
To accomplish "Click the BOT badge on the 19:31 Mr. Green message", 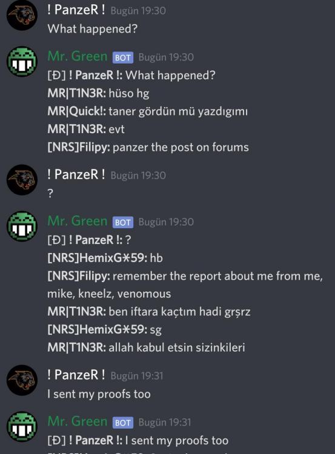I will pos(123,423).
